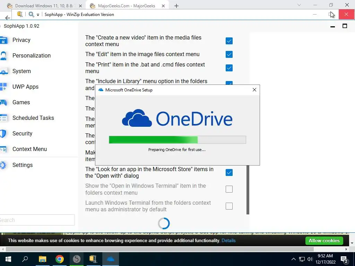Select the Settings menu label
Viewport: 355px width, 266px height.
click(23, 165)
